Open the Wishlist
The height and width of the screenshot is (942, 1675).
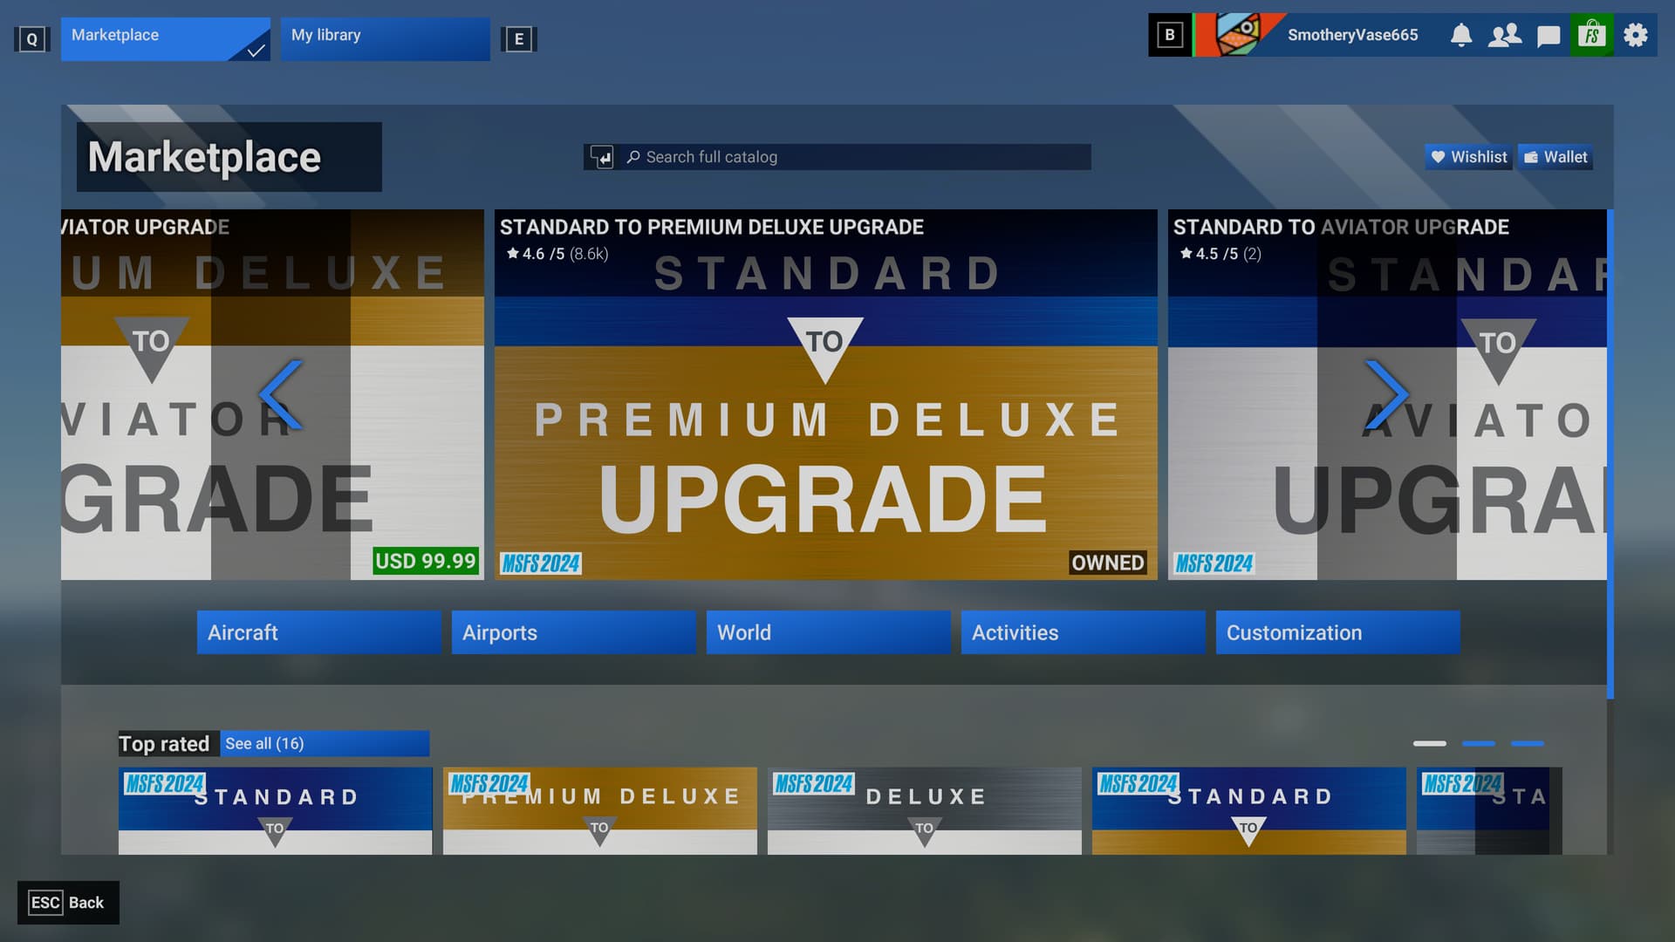(x=1469, y=157)
